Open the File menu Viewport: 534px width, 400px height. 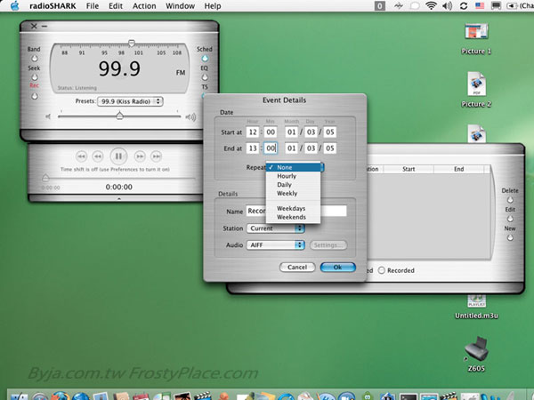click(93, 6)
